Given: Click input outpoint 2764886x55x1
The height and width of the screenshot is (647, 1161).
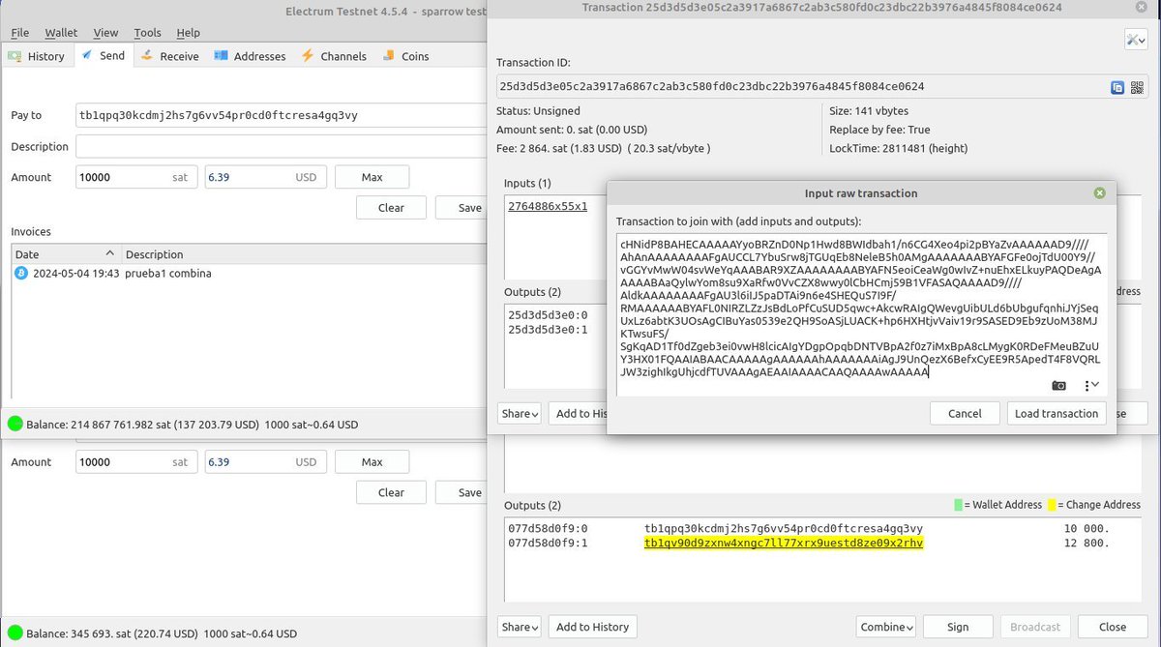Looking at the screenshot, I should pyautogui.click(x=548, y=206).
